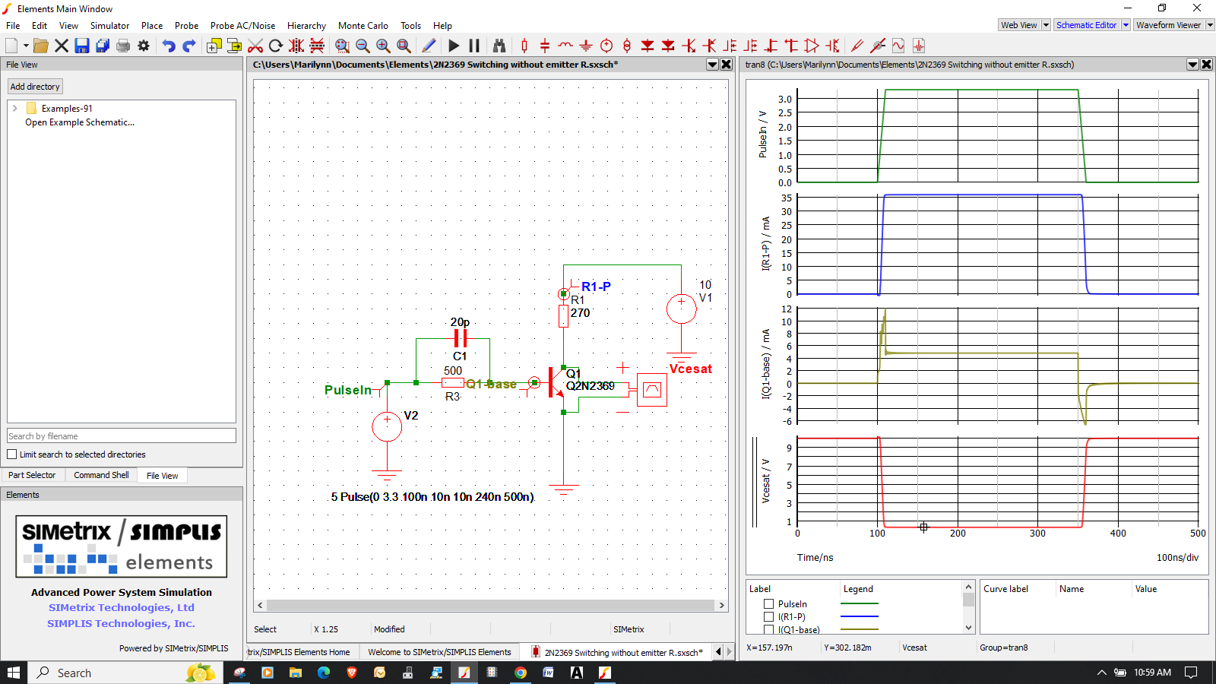Open options with the gear icon
Viewport: 1216px width, 684px height.
tap(144, 46)
